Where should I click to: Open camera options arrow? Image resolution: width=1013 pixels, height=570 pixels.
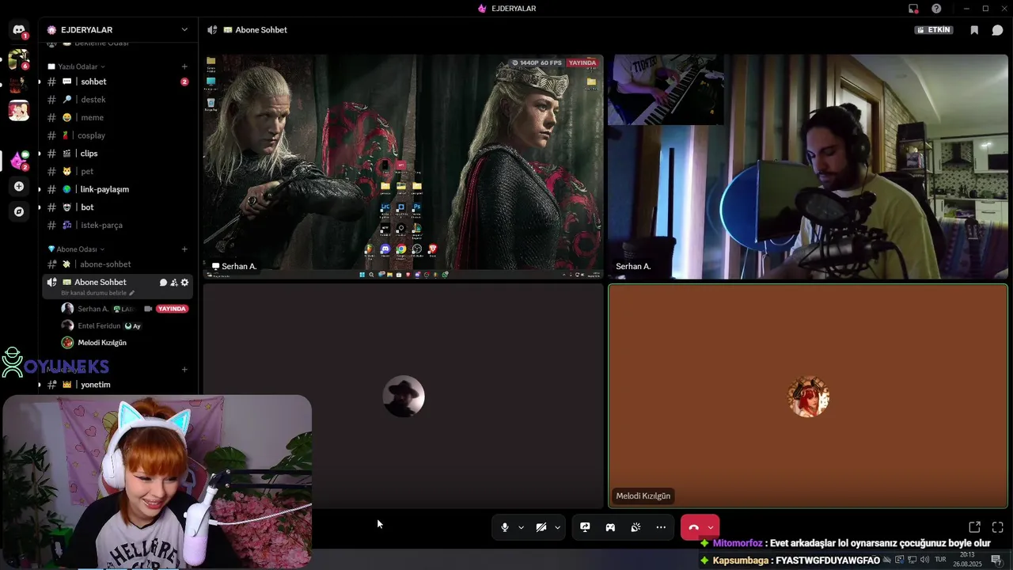557,527
